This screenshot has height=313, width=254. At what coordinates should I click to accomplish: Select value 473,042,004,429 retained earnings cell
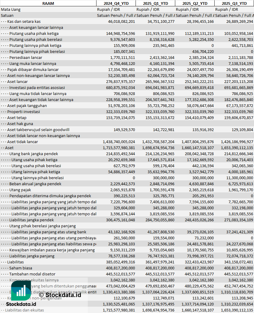[x=121, y=286]
